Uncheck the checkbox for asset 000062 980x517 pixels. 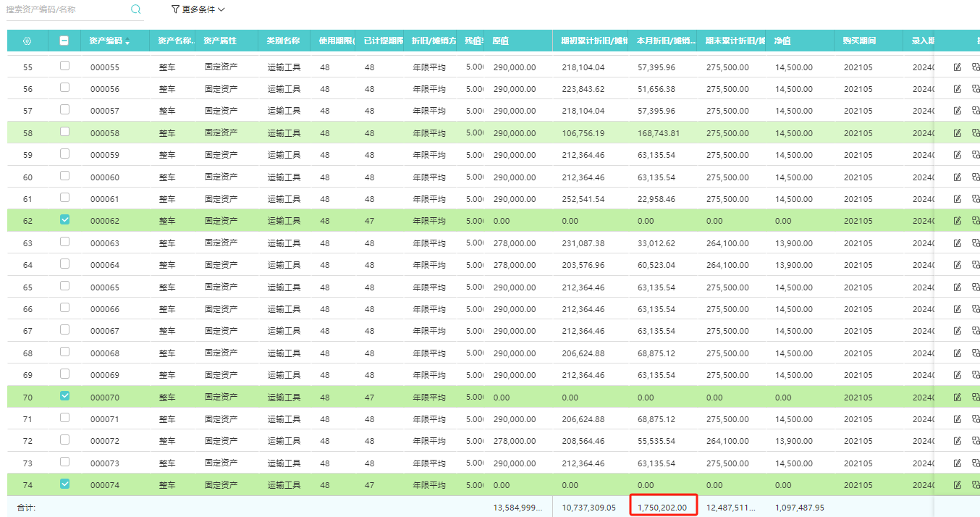64,219
